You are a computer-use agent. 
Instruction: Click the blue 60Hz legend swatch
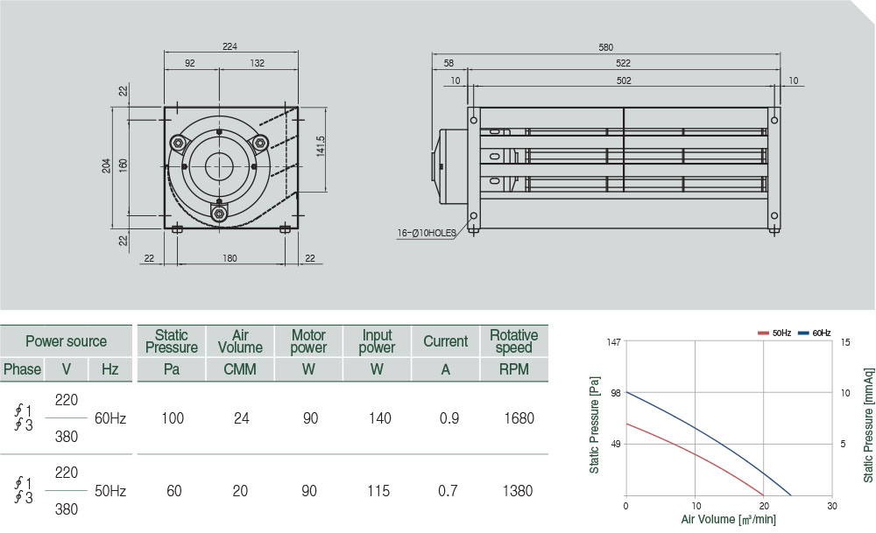pyautogui.click(x=803, y=333)
